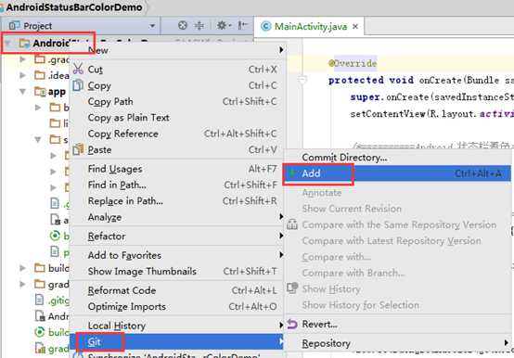The width and height of the screenshot is (514, 358).
Task: Click the app module folder icon
Action: click(40, 92)
